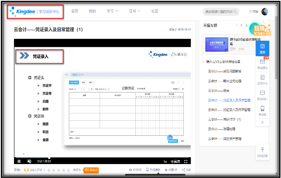Click the 签到 check-in sidebar icon
281x178 pixels.
(262, 48)
